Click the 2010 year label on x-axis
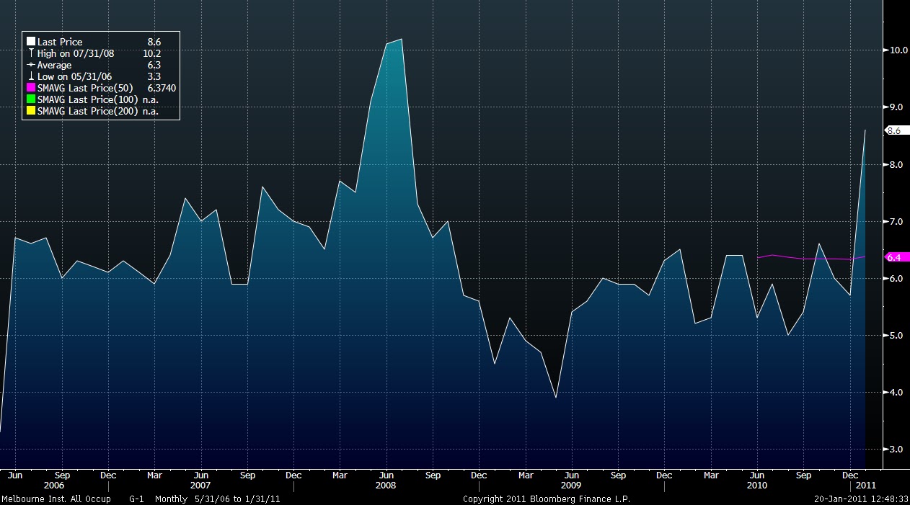The image size is (910, 505). pos(757,486)
